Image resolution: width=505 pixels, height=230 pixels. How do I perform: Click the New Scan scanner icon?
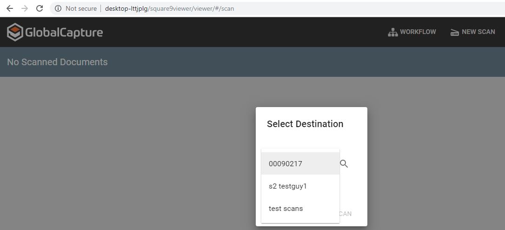click(454, 32)
